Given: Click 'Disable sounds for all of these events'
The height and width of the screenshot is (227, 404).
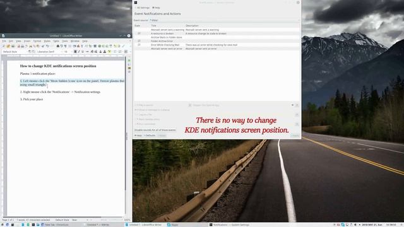Looking at the screenshot, I should point(155,130).
